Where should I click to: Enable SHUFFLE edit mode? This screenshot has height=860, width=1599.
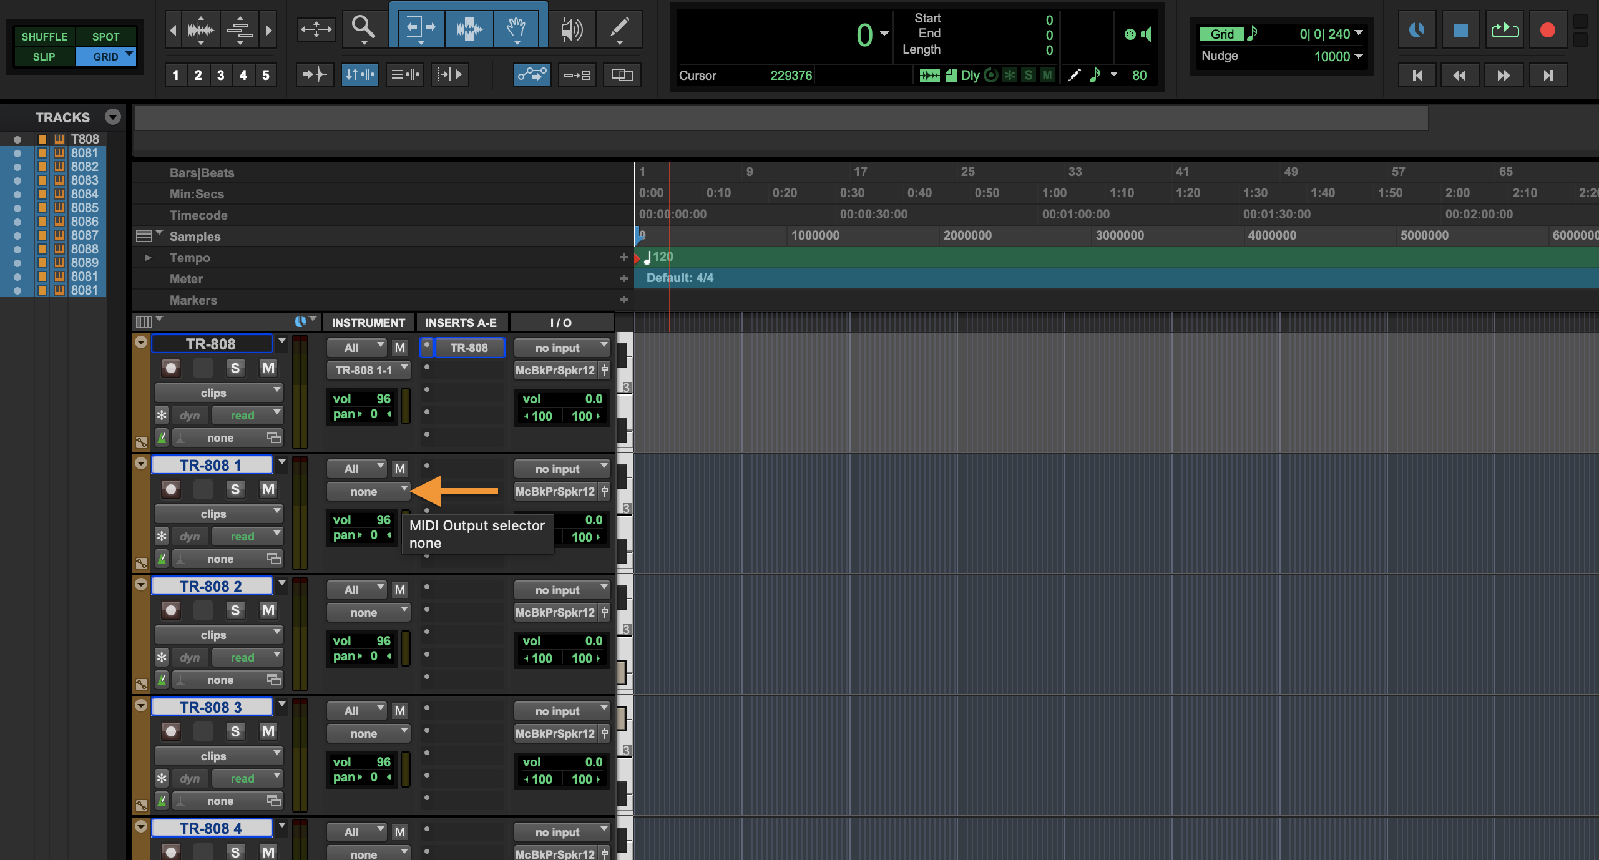(44, 37)
